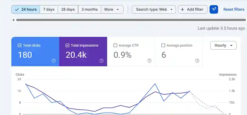Click the horizontal scrollbar track
The height and width of the screenshot is (115, 247).
pyautogui.click(x=131, y=20)
